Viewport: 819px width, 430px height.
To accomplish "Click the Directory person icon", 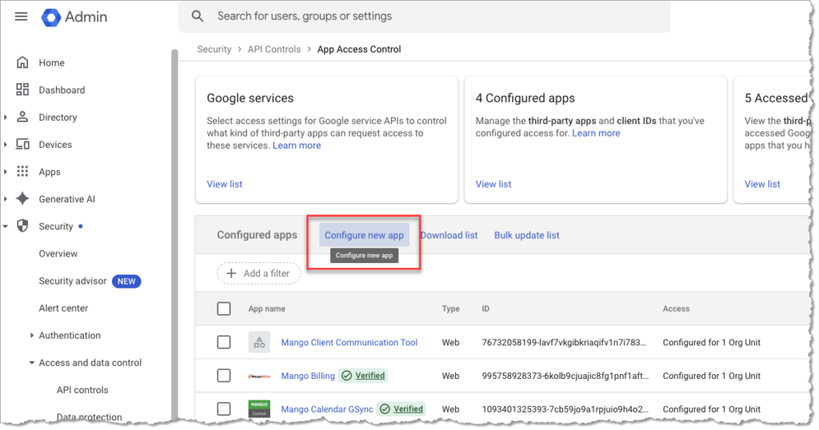I will [x=22, y=117].
